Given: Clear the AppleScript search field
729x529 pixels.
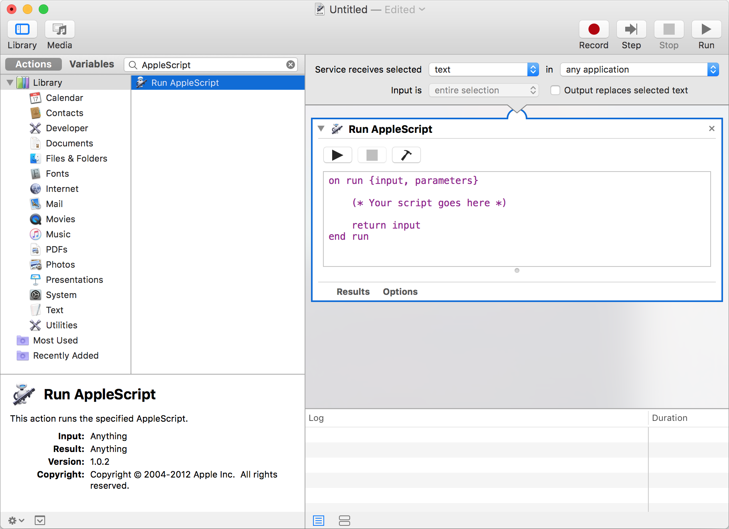Looking at the screenshot, I should (x=291, y=65).
